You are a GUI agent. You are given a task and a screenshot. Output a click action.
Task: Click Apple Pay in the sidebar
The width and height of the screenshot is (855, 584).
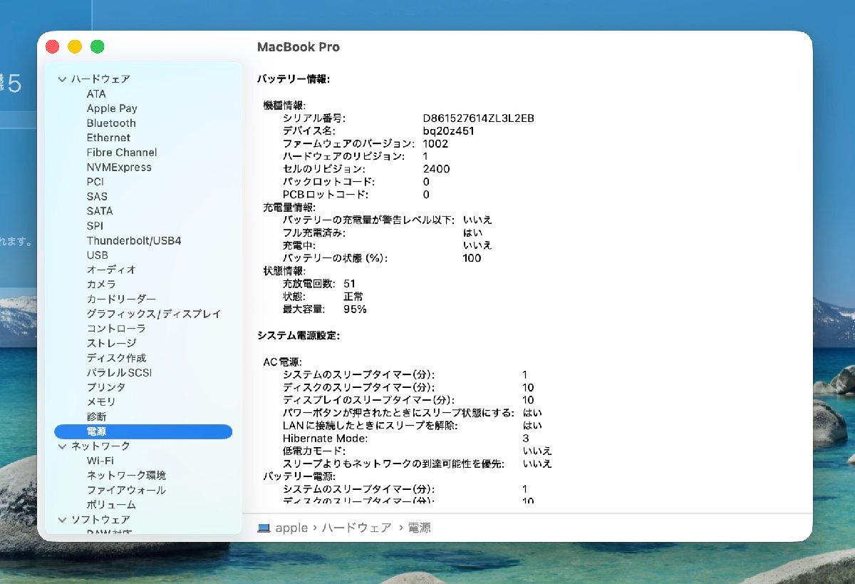pos(112,108)
